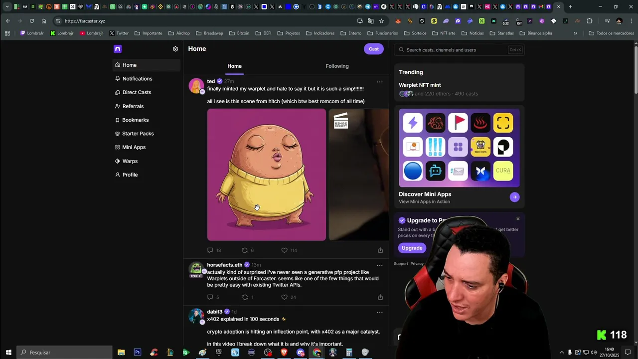Open hot springs steam mini app icon
Image resolution: width=638 pixels, height=359 pixels.
pyautogui.click(x=480, y=123)
